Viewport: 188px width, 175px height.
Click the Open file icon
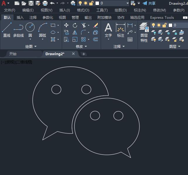coord(24,3)
